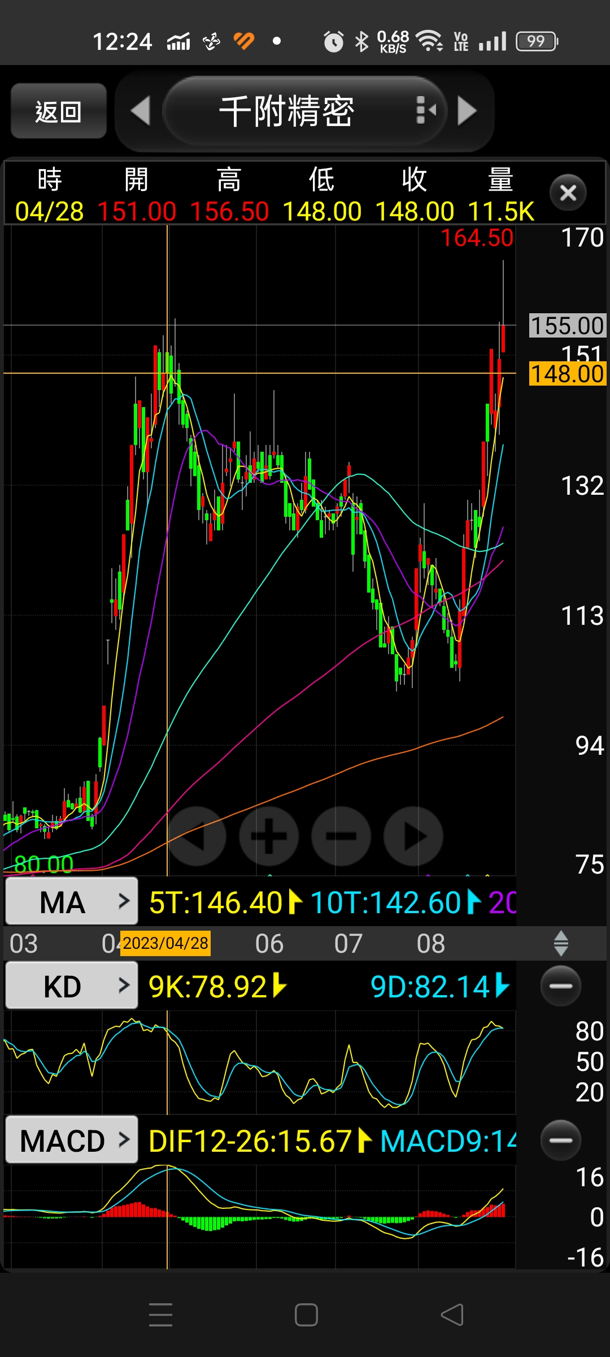Zoom out chart with minus button
The width and height of the screenshot is (610, 1357).
(341, 836)
